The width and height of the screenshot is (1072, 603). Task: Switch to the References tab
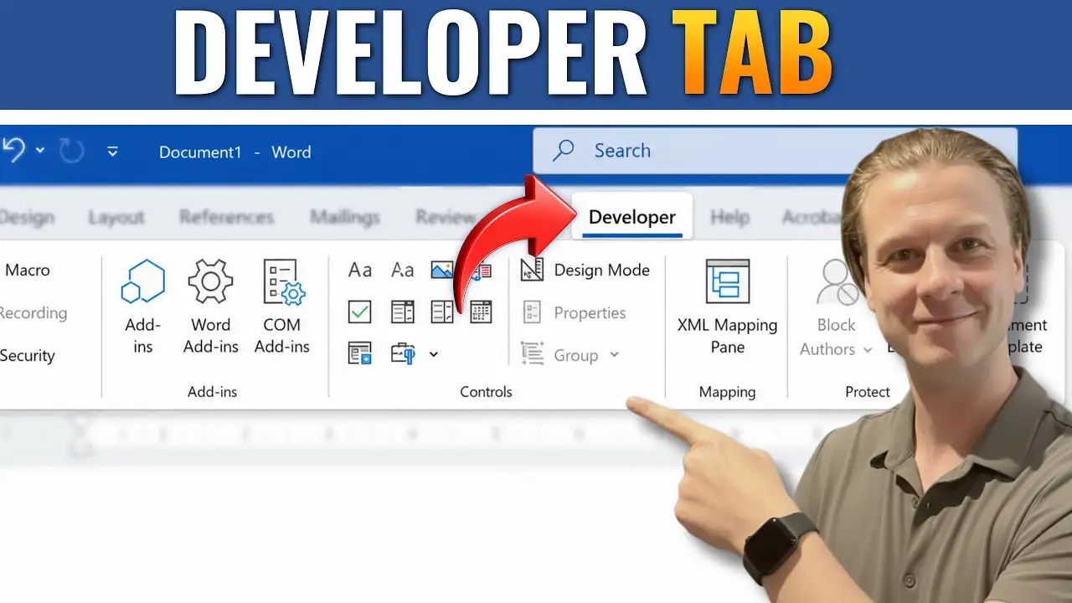(x=226, y=218)
